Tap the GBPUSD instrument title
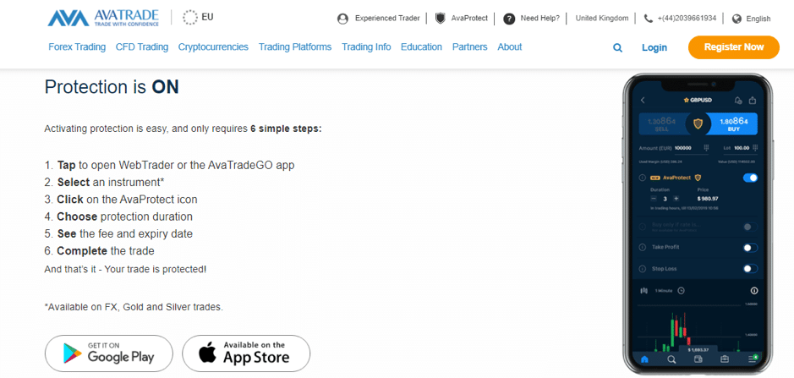The width and height of the screenshot is (794, 378). click(x=701, y=101)
